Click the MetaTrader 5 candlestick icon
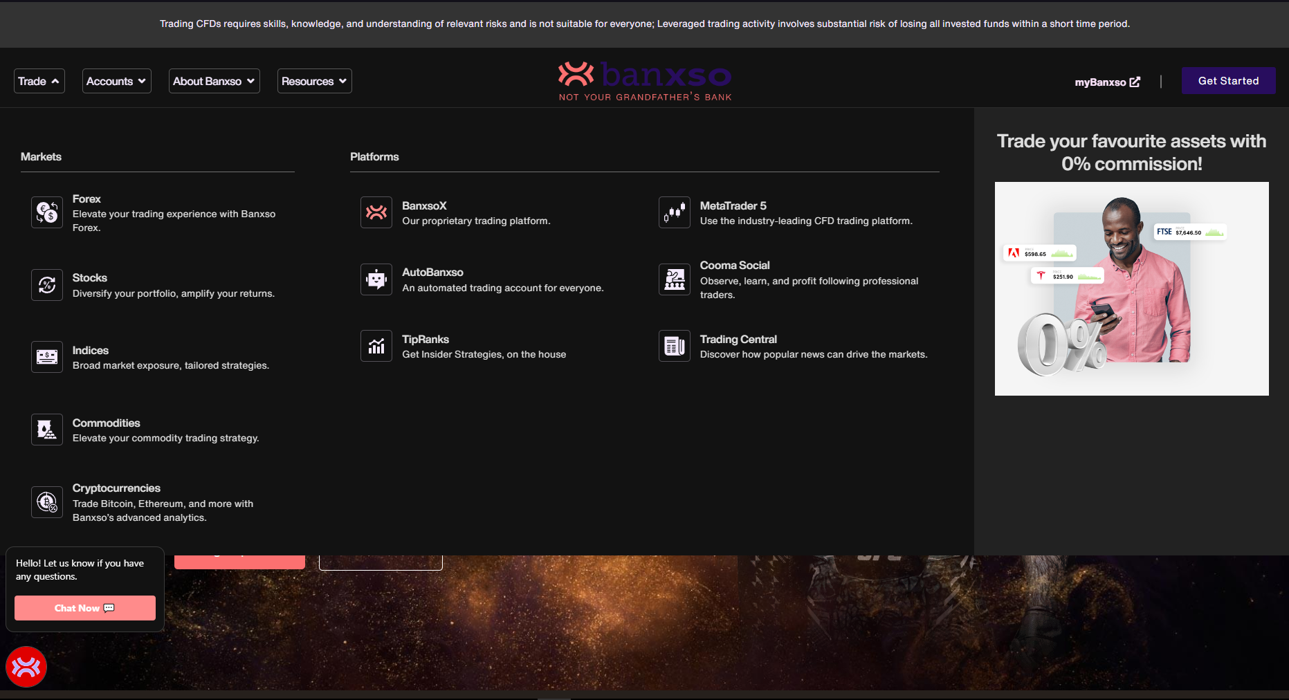Image resolution: width=1289 pixels, height=700 pixels. 675,212
